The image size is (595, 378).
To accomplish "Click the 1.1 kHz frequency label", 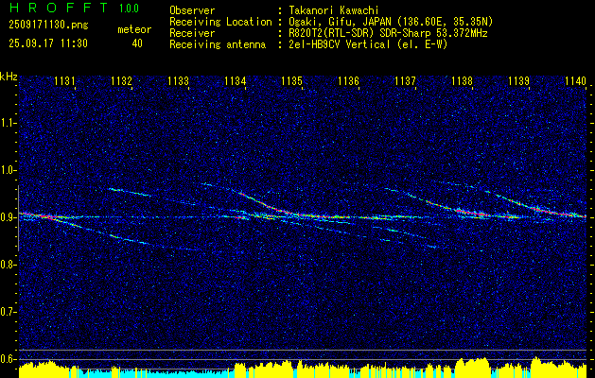I will coord(8,123).
